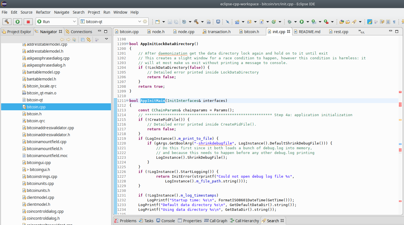The height and width of the screenshot is (225, 404).
Task: Open the Call Hierarchy tab in bottom panel
Action: tap(244, 221)
